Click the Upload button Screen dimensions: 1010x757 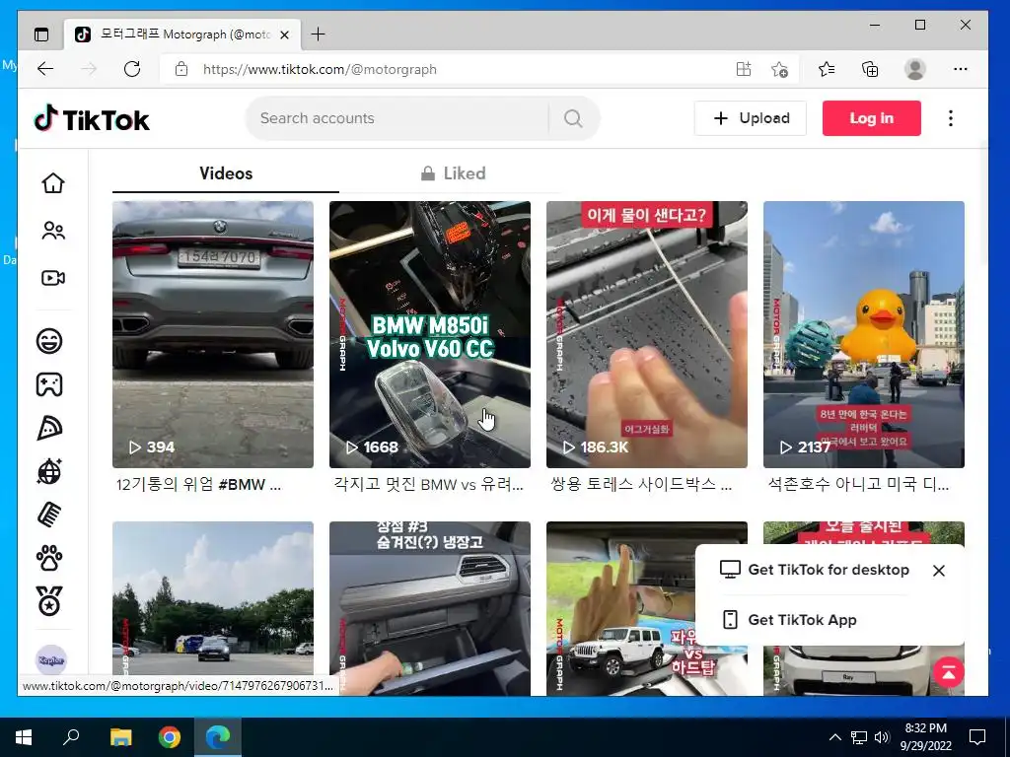pos(751,118)
